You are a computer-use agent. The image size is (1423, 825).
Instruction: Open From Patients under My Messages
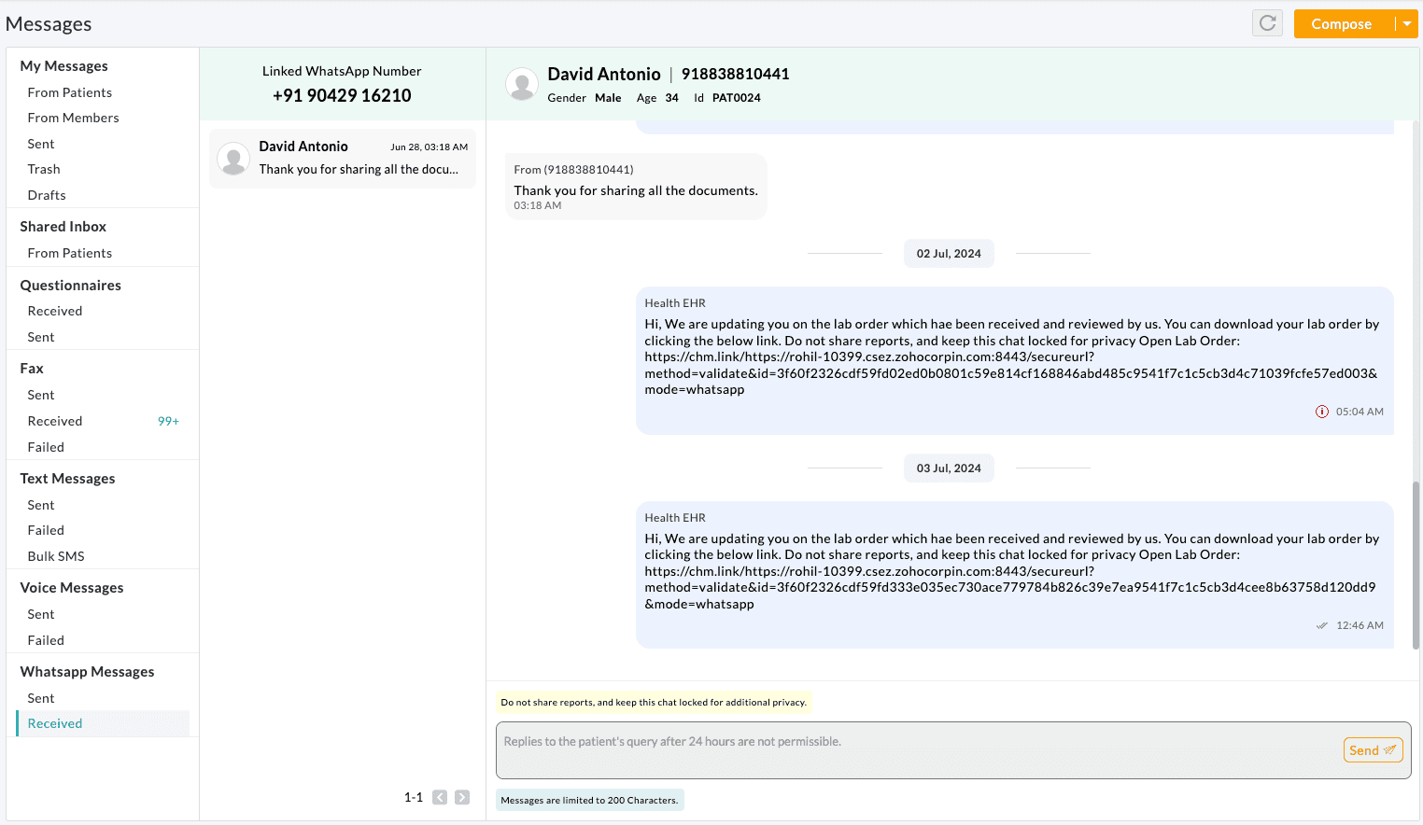click(x=70, y=92)
